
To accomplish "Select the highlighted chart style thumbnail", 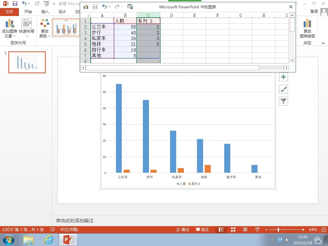I will (x=66, y=28).
